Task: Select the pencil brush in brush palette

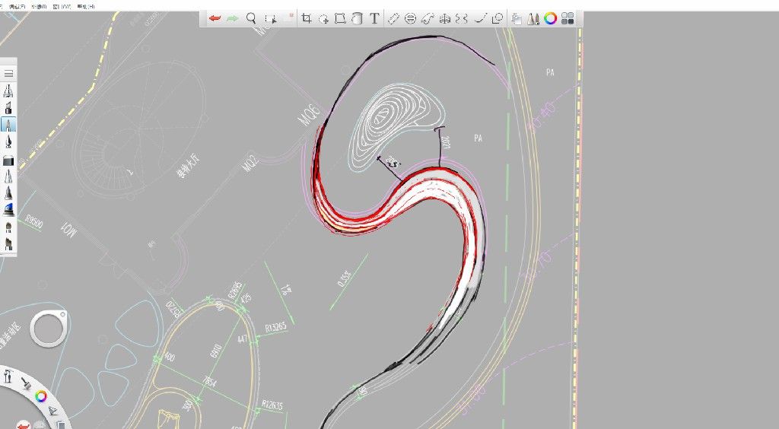Action: tap(8, 91)
